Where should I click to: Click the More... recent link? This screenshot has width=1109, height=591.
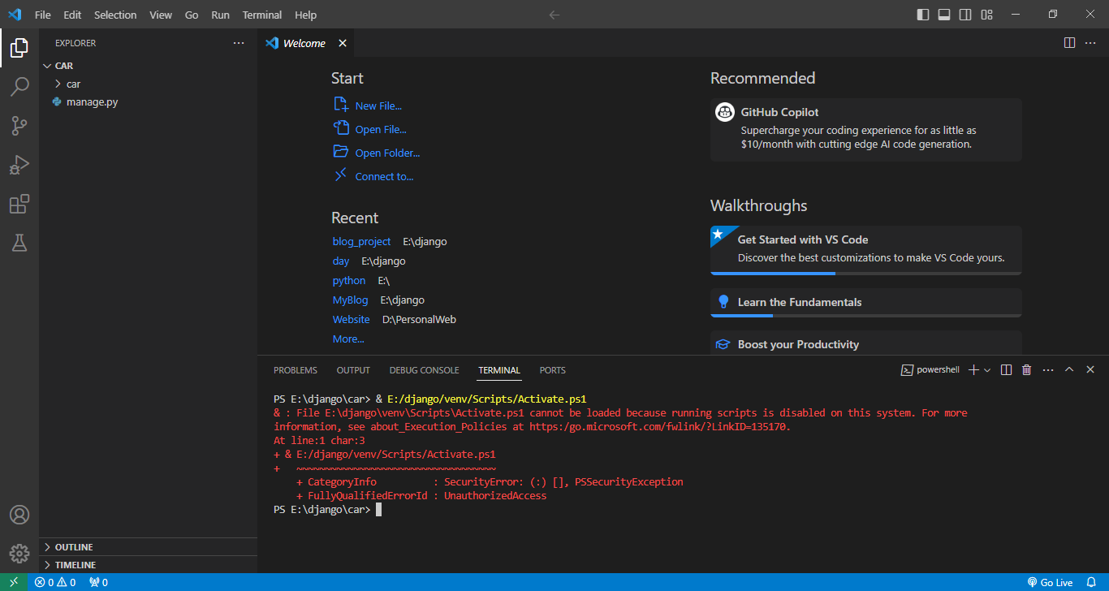348,339
